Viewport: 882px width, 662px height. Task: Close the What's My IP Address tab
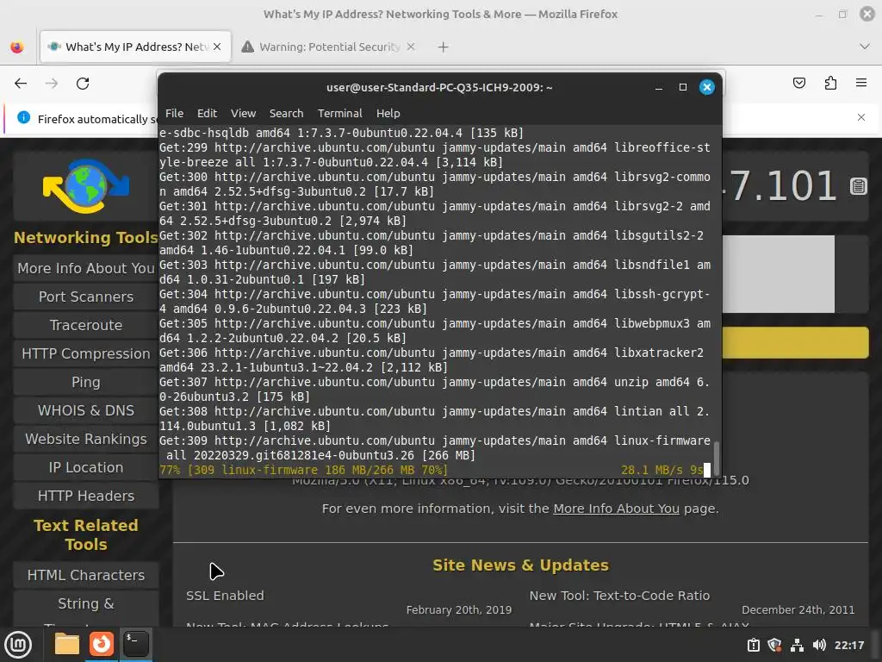pos(217,47)
